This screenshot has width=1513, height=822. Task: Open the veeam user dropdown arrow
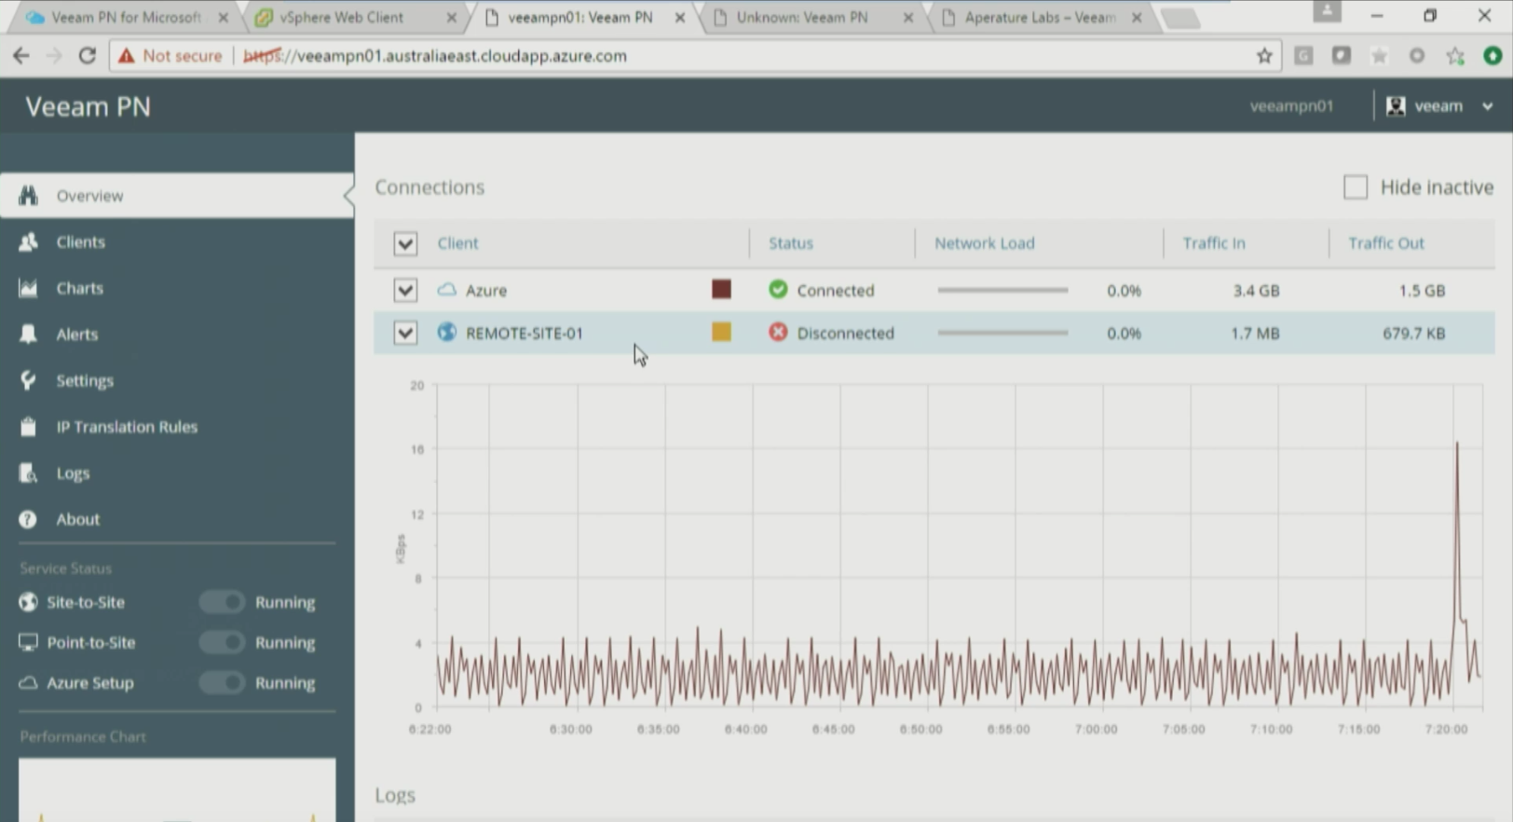(x=1488, y=106)
